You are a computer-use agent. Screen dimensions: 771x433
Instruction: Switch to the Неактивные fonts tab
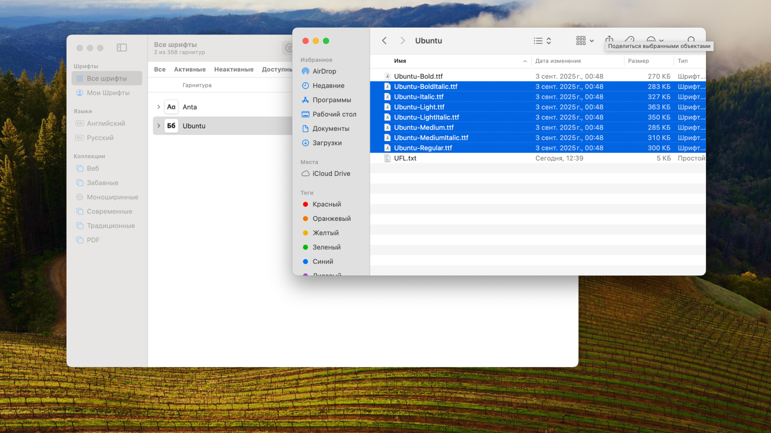pos(234,69)
